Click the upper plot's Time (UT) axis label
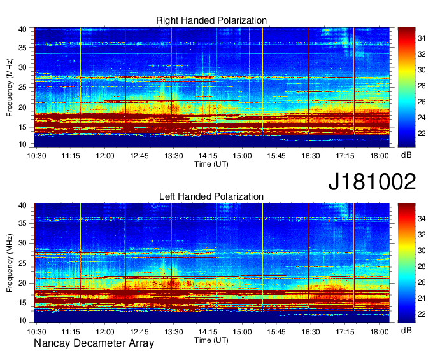Image resolution: width=433 pixels, height=351 pixels. click(211, 164)
